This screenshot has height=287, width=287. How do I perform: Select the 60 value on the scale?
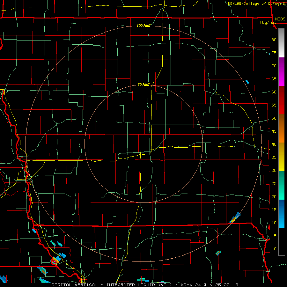pyautogui.click(x=274, y=92)
